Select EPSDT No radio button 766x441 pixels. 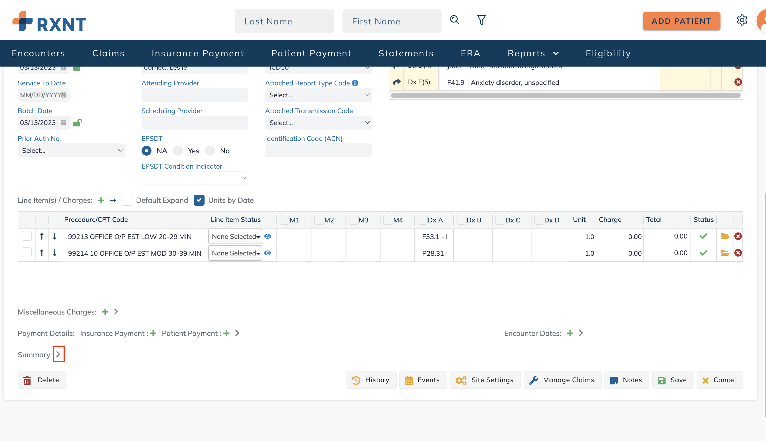point(210,151)
